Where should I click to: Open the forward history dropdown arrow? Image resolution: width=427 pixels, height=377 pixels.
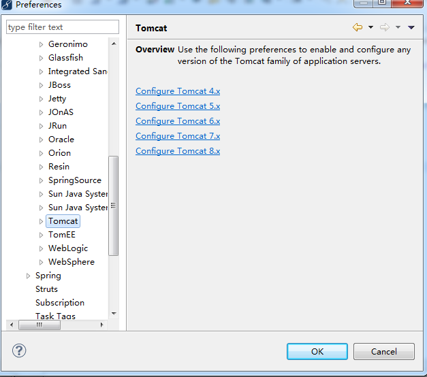398,27
